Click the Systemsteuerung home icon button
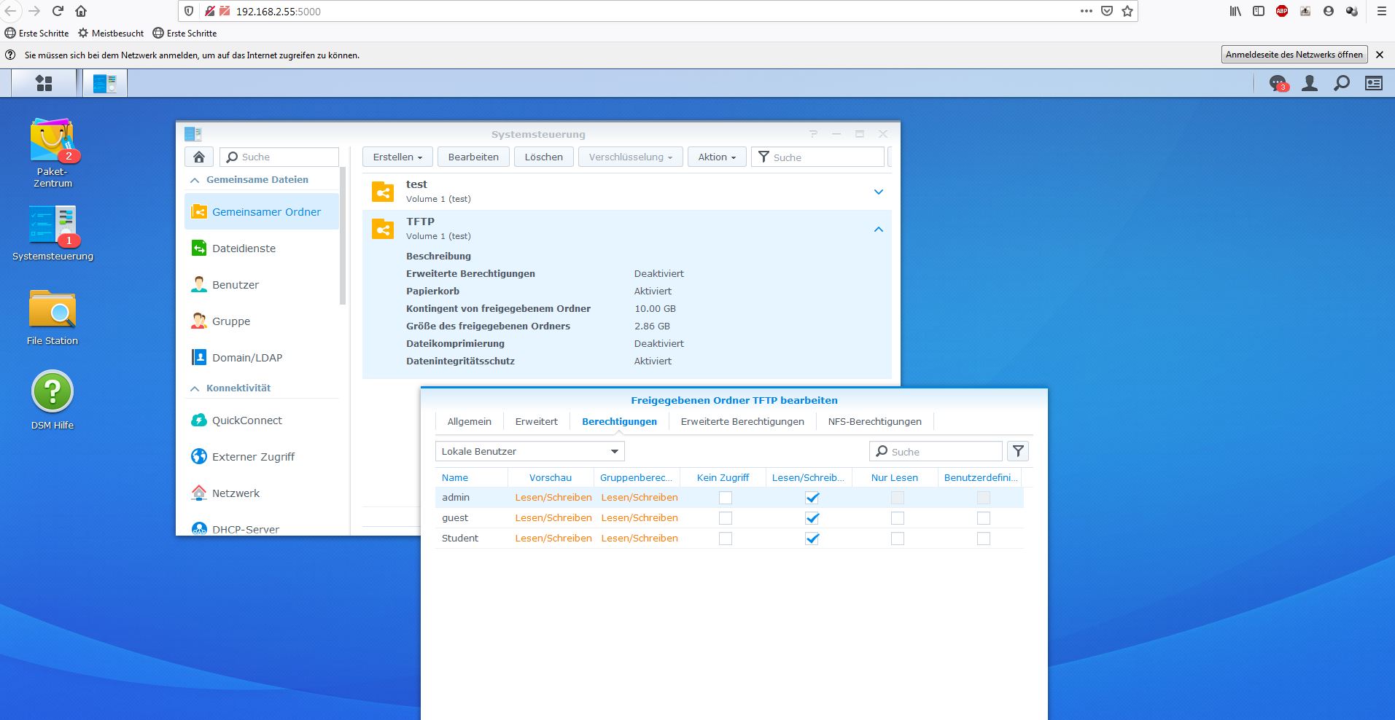The height and width of the screenshot is (720, 1395). point(199,157)
